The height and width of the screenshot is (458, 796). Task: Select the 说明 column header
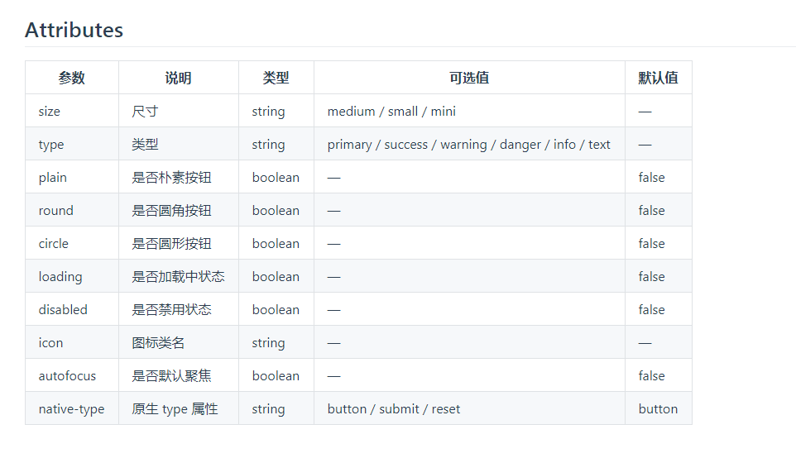178,78
